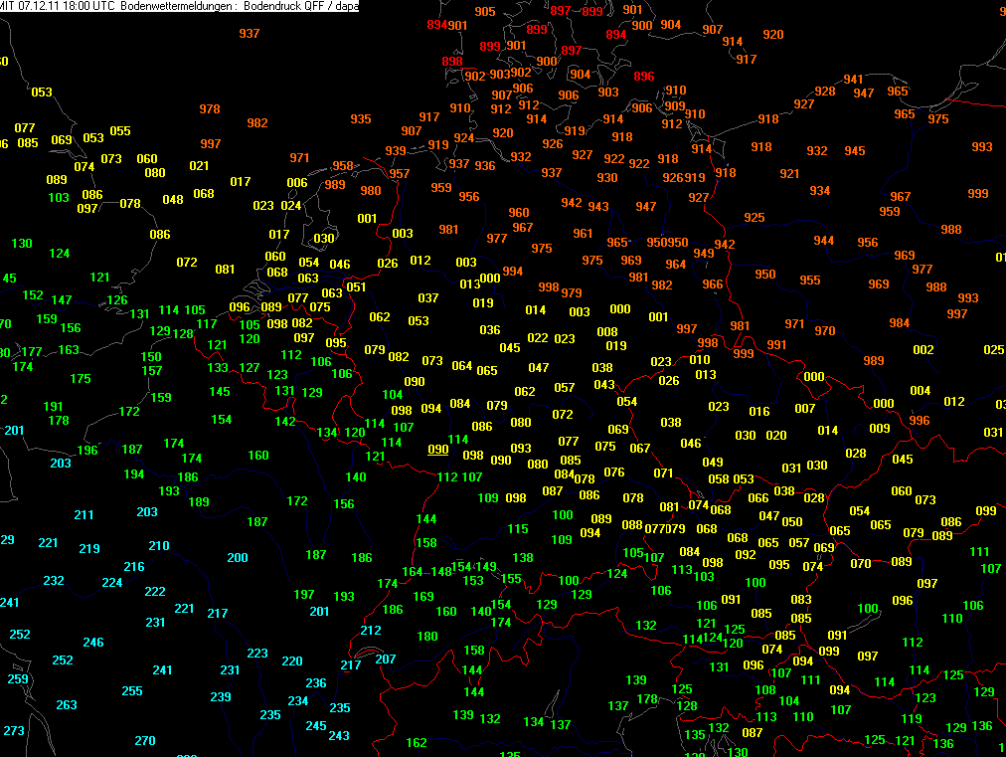Click the green 142 pressure value
The height and width of the screenshot is (757, 1006).
(x=285, y=422)
